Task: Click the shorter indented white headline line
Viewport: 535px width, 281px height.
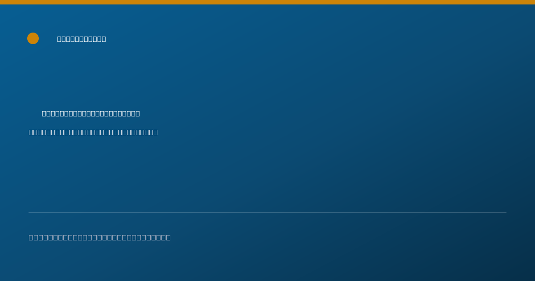Action: [x=91, y=113]
